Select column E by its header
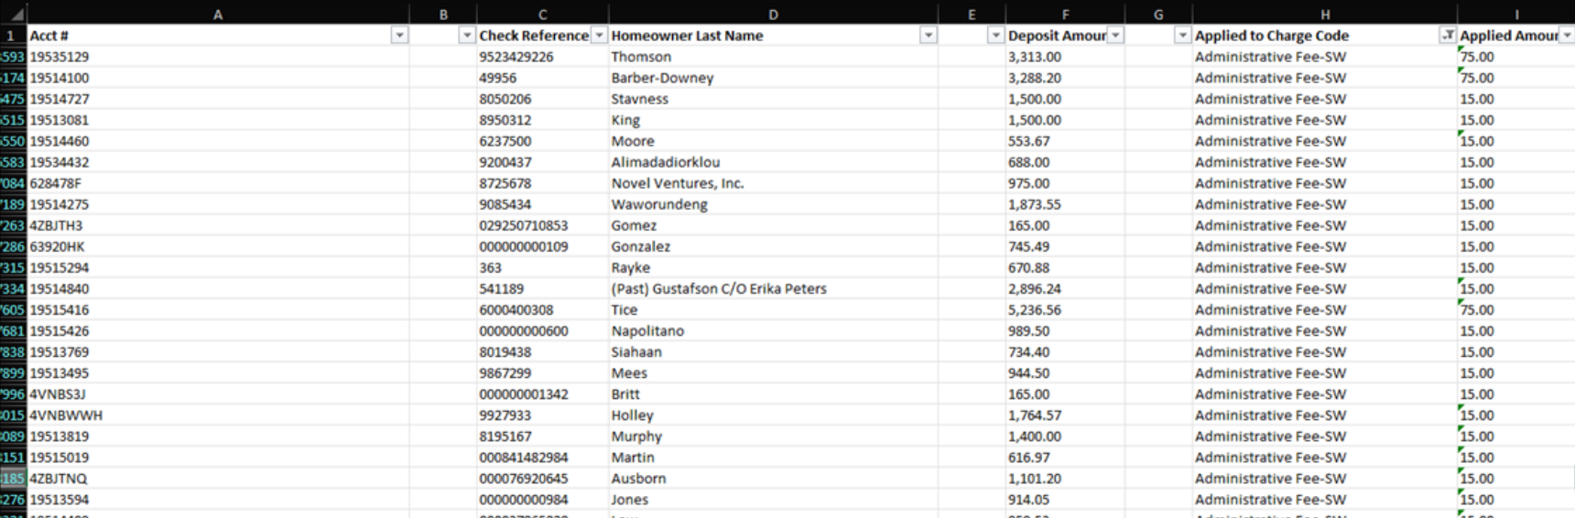This screenshot has width=1575, height=518. pyautogui.click(x=972, y=15)
